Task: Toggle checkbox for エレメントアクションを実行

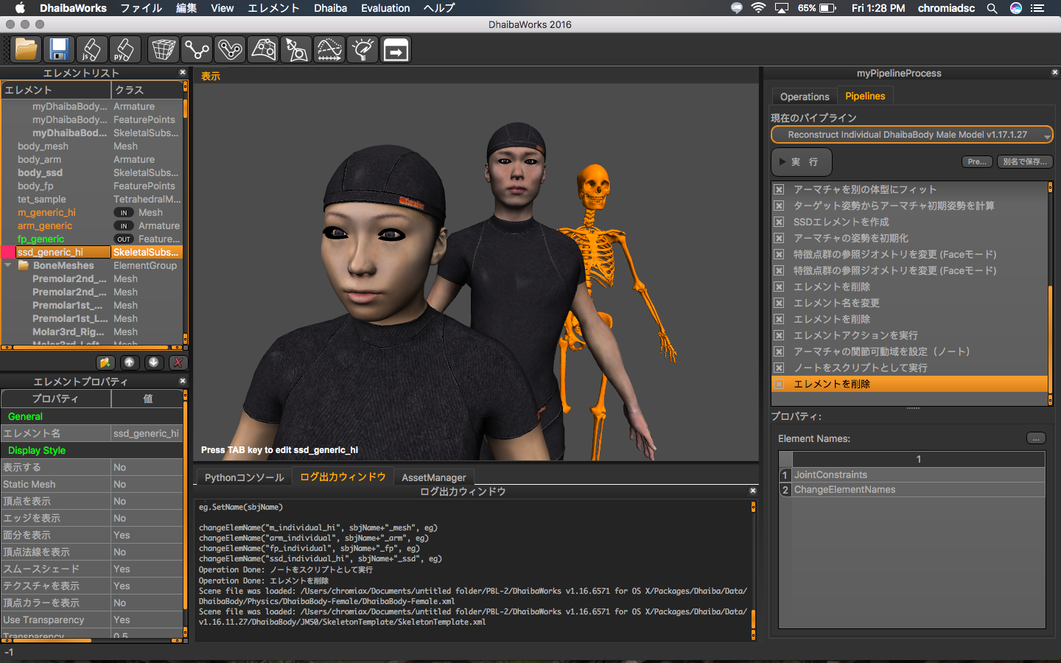Action: coord(779,335)
